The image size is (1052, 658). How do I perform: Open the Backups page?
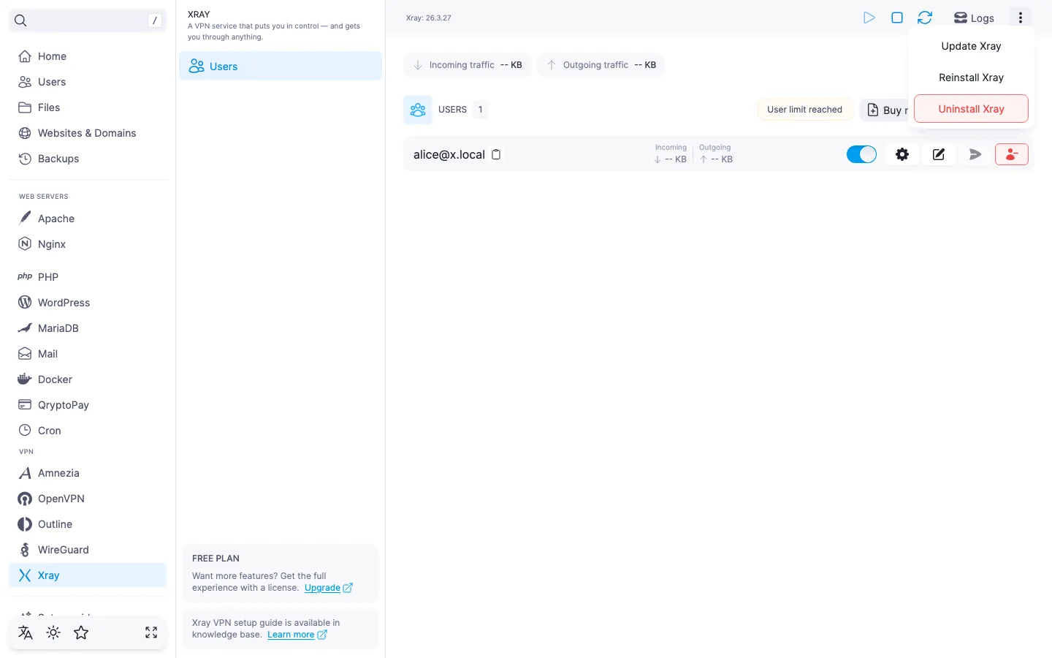[88, 159]
